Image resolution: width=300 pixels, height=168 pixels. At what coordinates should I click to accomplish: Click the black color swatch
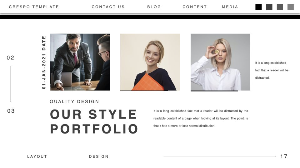(x=258, y=7)
